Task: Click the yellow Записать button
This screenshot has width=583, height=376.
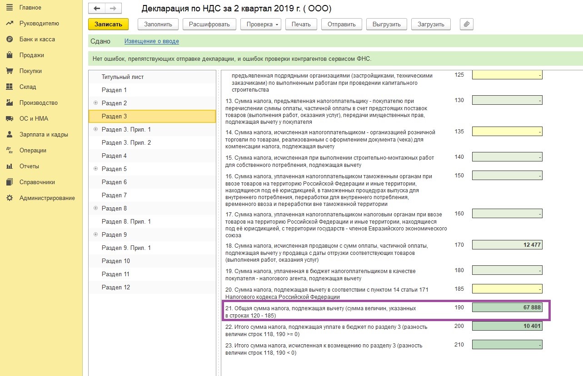Action: point(108,24)
